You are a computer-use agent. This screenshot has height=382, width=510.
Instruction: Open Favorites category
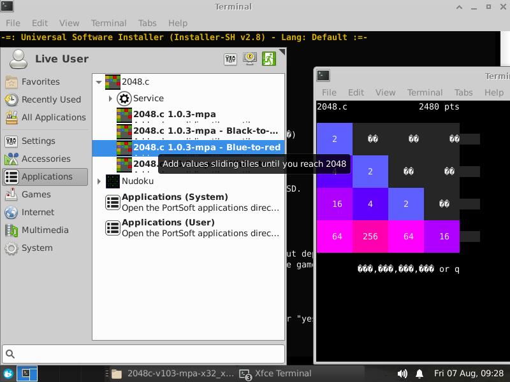point(45,82)
